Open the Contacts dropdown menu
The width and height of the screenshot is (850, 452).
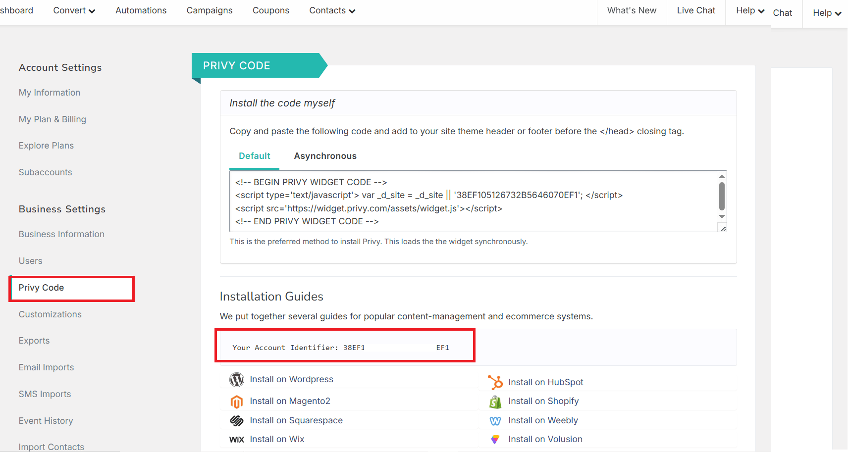point(332,10)
